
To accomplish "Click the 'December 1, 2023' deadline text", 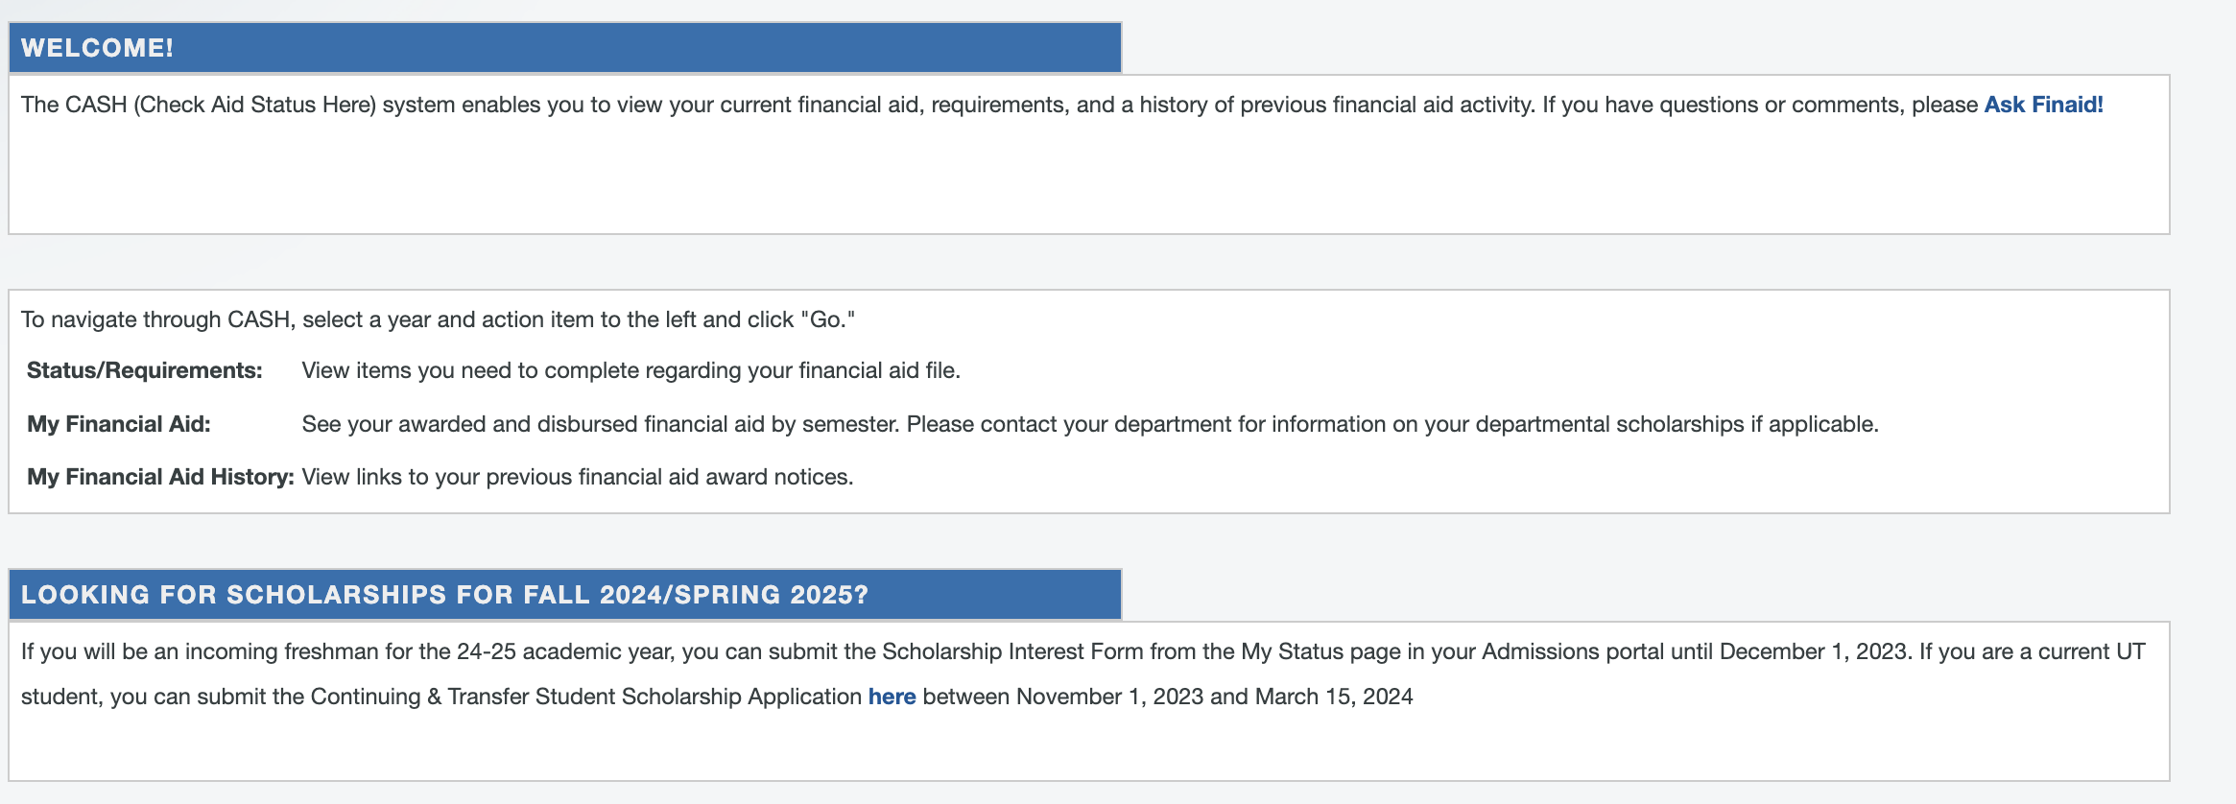I will 1814,651.
